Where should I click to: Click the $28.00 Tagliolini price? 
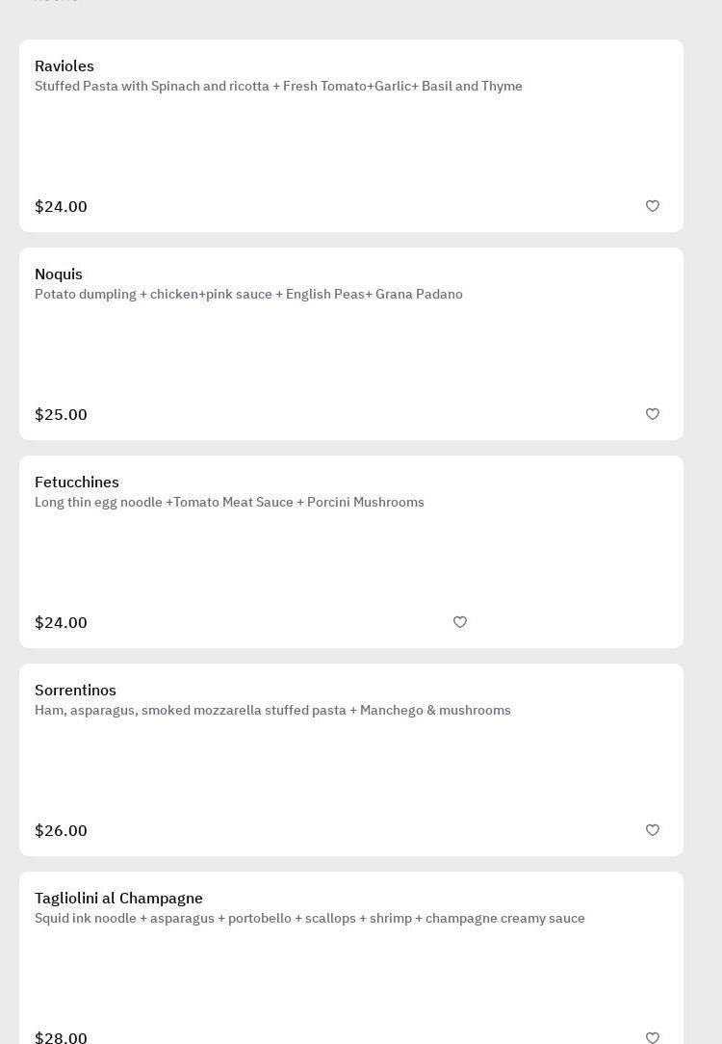(x=61, y=1037)
